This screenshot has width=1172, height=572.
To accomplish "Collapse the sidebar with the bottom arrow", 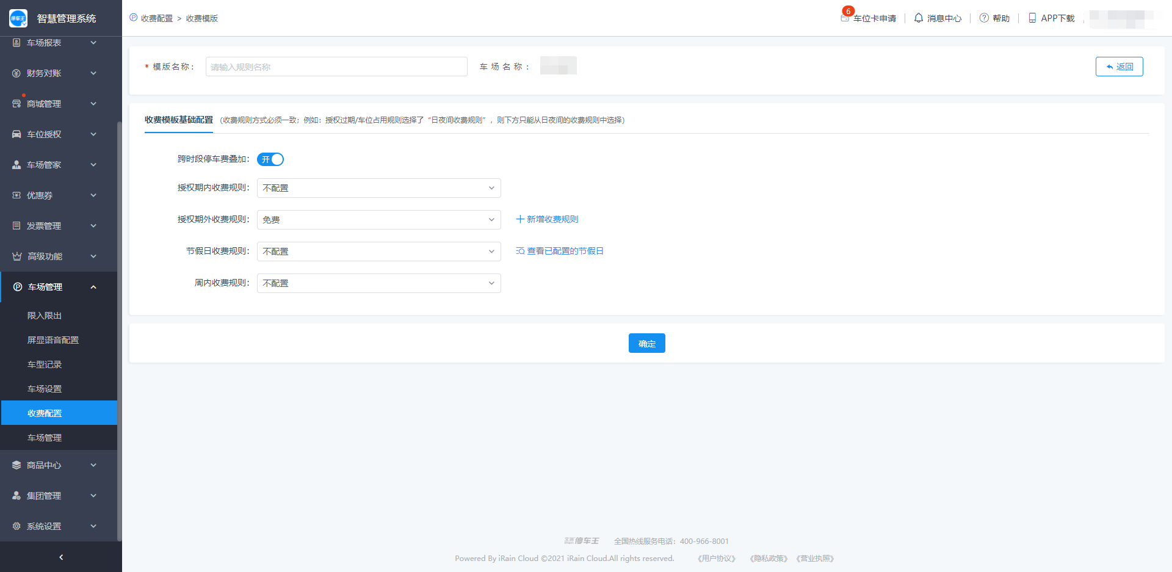I will [61, 557].
